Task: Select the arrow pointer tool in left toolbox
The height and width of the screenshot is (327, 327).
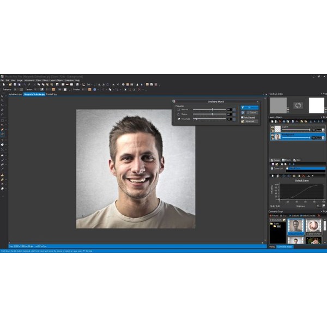Action: point(2,96)
